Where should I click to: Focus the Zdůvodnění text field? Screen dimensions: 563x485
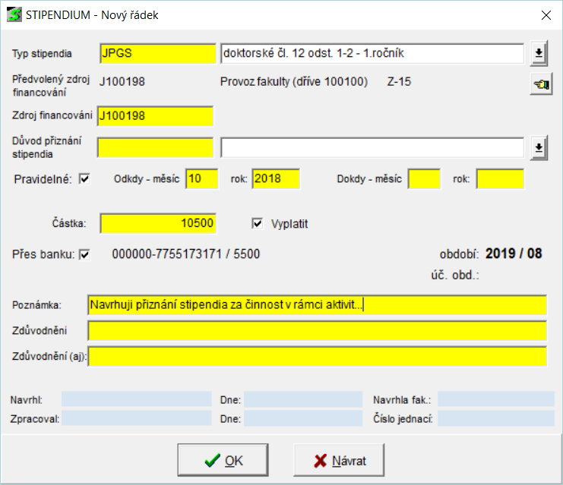click(x=316, y=331)
